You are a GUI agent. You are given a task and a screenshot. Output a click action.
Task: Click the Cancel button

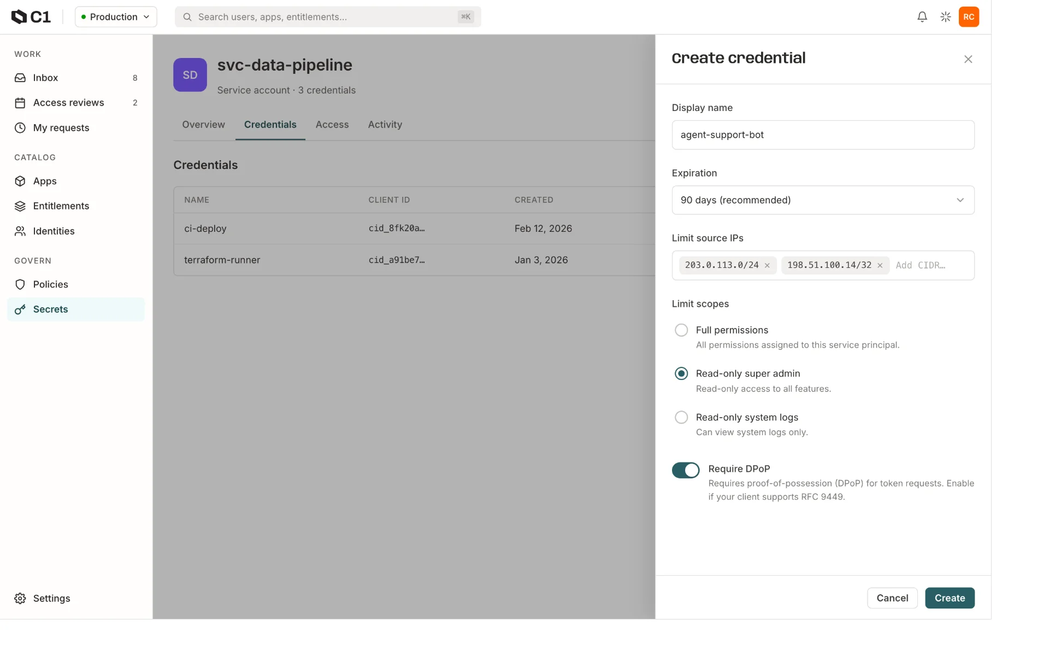click(892, 598)
